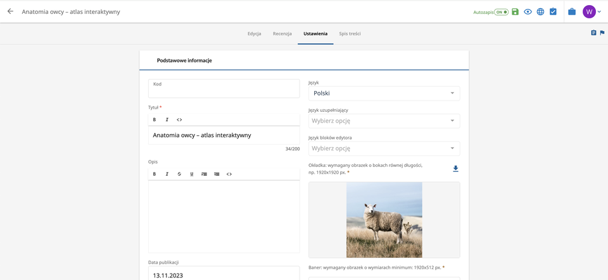Open the Recenzja tab
The image size is (608, 280).
282,33
